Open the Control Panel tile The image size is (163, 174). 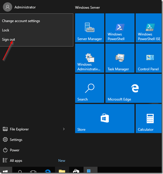[x=149, y=58]
